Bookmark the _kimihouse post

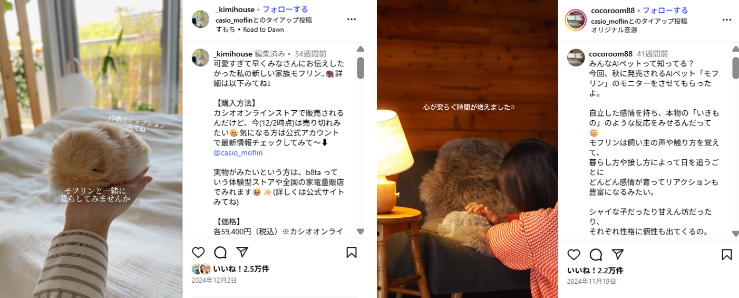(x=352, y=253)
